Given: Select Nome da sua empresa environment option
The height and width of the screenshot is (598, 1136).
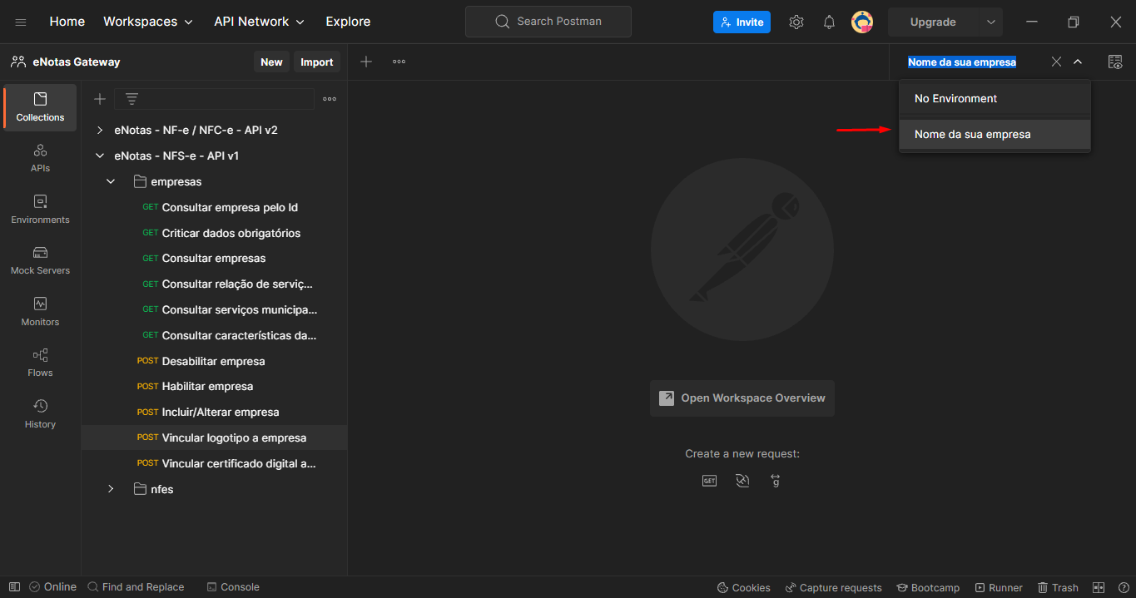Looking at the screenshot, I should point(995,134).
